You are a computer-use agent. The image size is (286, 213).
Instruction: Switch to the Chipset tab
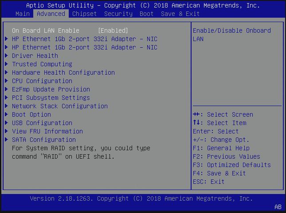pos(84,14)
